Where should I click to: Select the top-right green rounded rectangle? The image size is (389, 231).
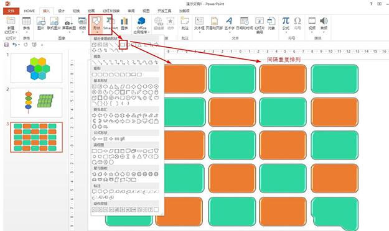coord(334,79)
